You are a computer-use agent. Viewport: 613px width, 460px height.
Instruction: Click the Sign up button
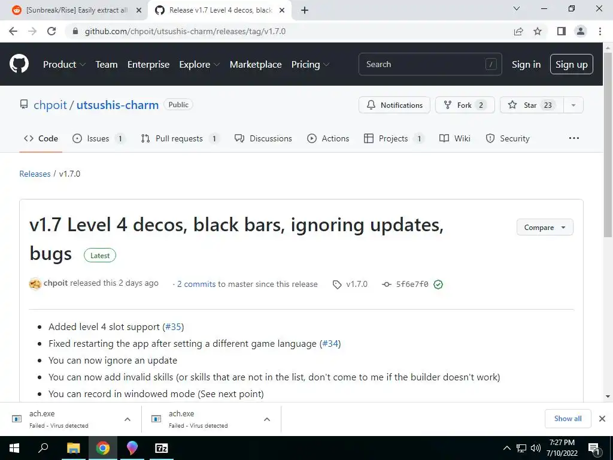tap(572, 64)
